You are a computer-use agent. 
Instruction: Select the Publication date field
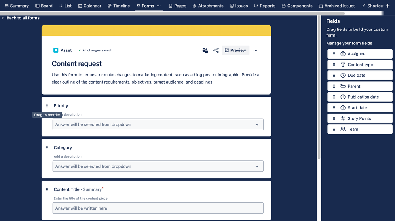[360, 97]
